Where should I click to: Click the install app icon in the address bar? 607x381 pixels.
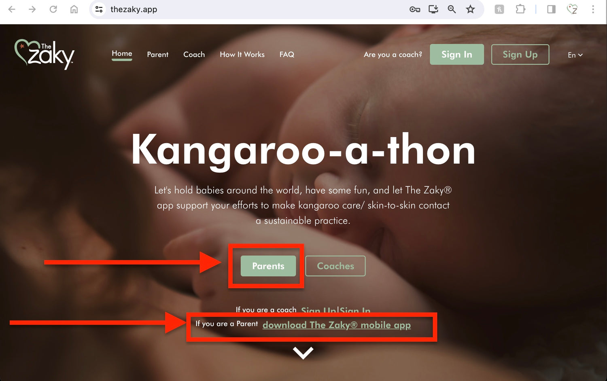(433, 9)
